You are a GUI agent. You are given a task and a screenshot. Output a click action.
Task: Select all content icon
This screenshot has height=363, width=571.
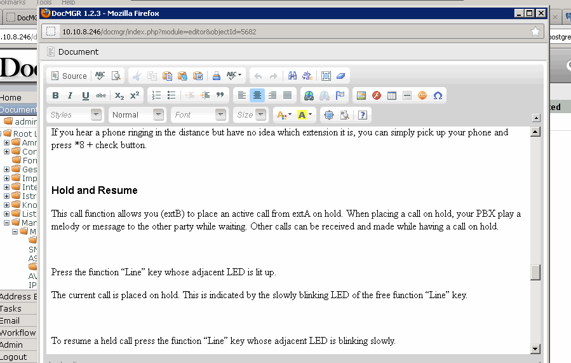coord(326,76)
